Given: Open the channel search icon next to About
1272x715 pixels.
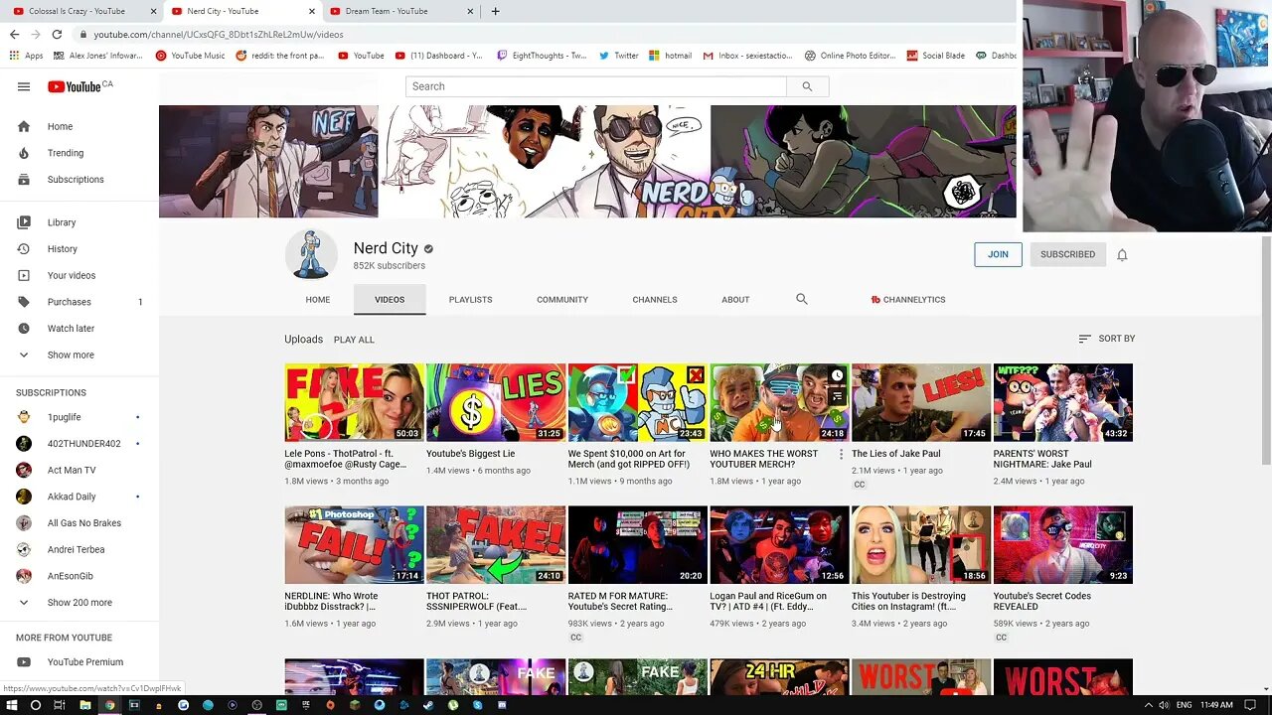Looking at the screenshot, I should click(x=802, y=299).
